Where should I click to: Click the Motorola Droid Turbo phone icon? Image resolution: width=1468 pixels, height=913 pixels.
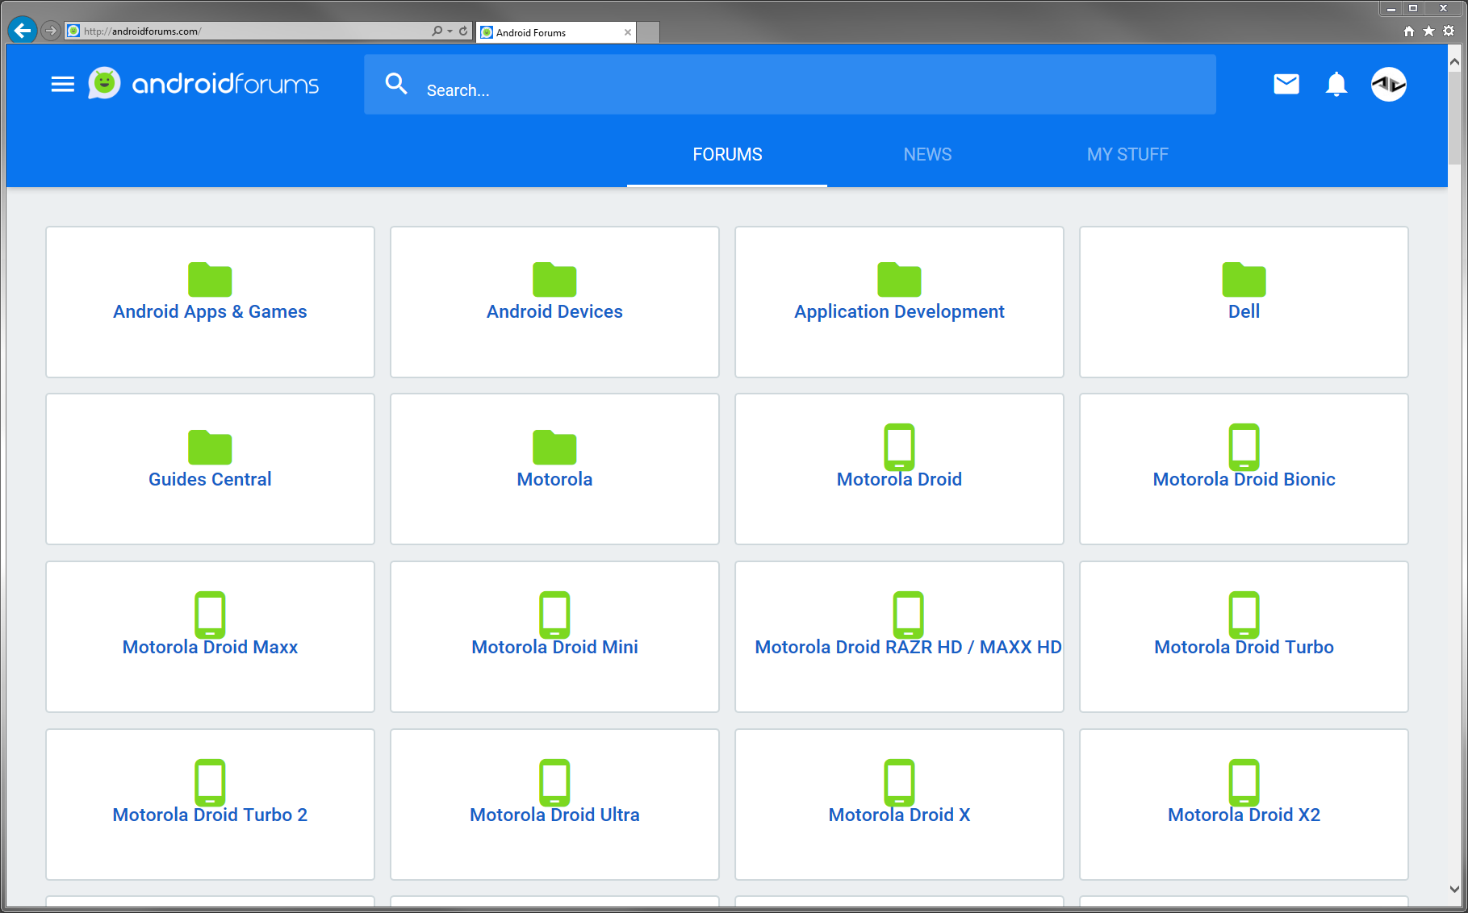point(1244,615)
